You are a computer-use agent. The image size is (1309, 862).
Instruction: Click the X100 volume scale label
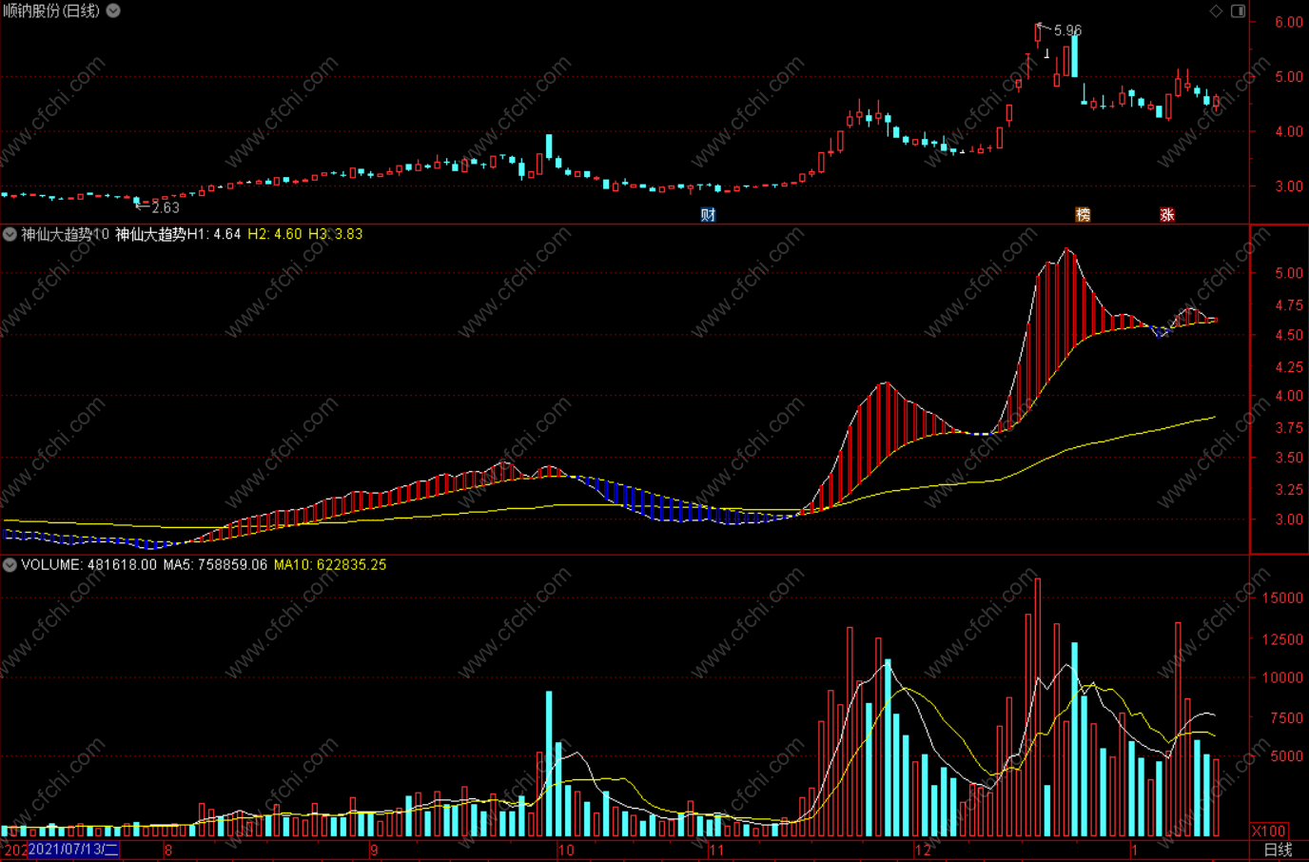(1269, 831)
